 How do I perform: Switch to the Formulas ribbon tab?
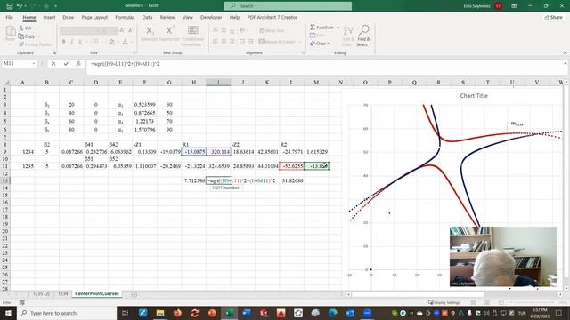[125, 17]
